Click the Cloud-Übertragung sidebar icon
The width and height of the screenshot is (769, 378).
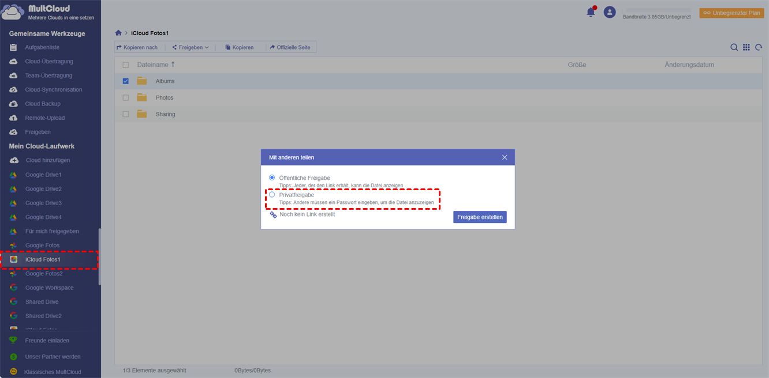pyautogui.click(x=13, y=61)
